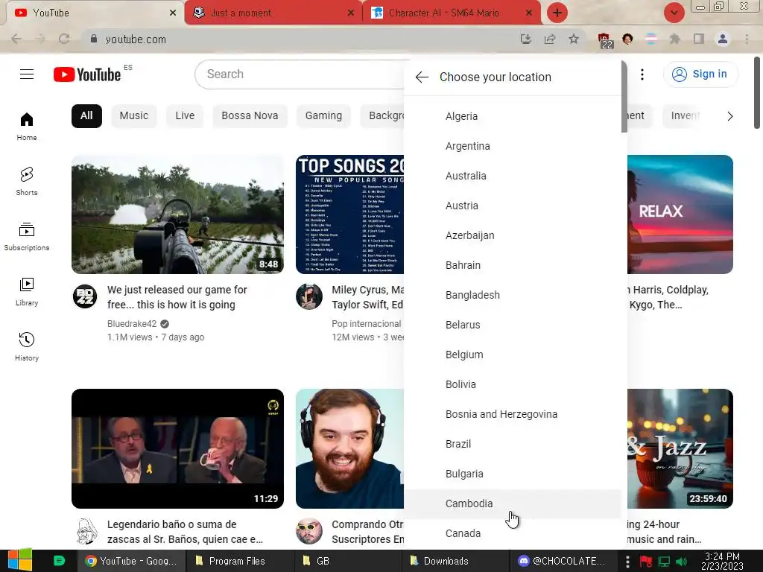The image size is (763, 572).
Task: Bookmark this page with the star icon
Action: click(x=574, y=39)
